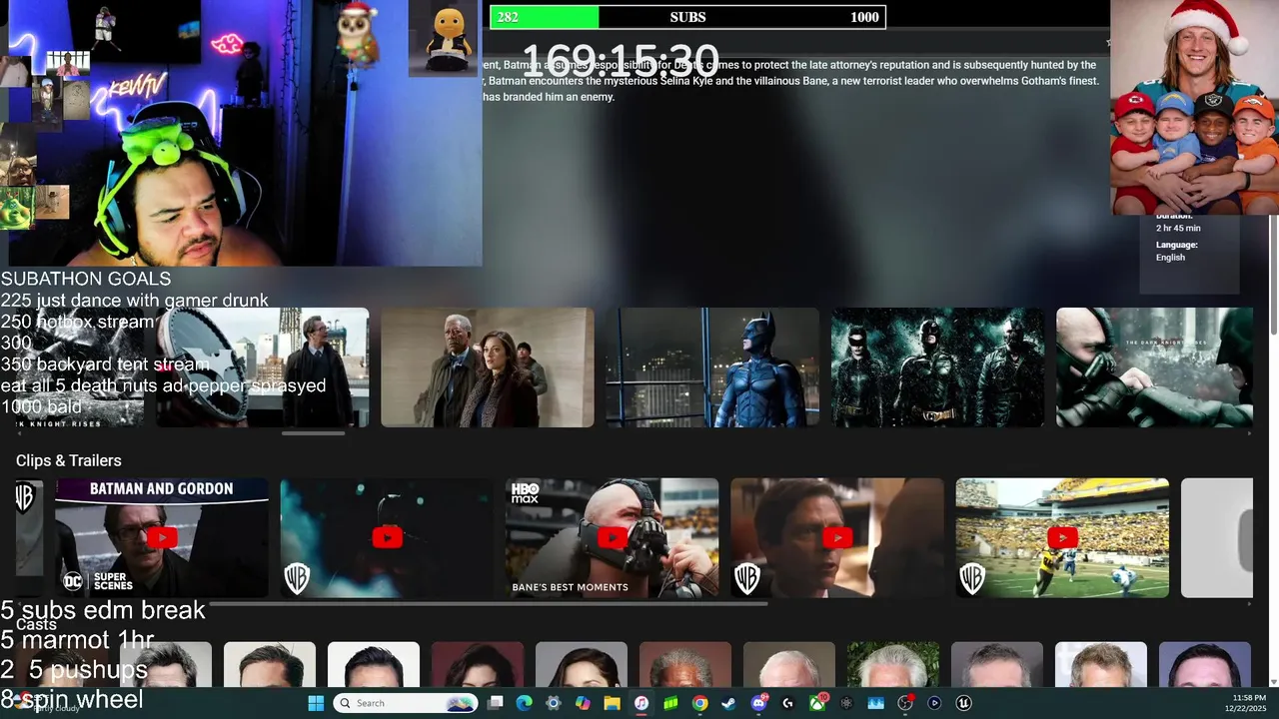
Task: Open the circular play-button taskbar app
Action: [x=934, y=703]
